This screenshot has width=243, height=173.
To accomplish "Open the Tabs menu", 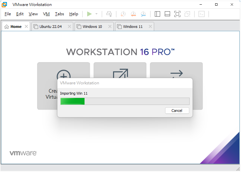I will coord(59,14).
